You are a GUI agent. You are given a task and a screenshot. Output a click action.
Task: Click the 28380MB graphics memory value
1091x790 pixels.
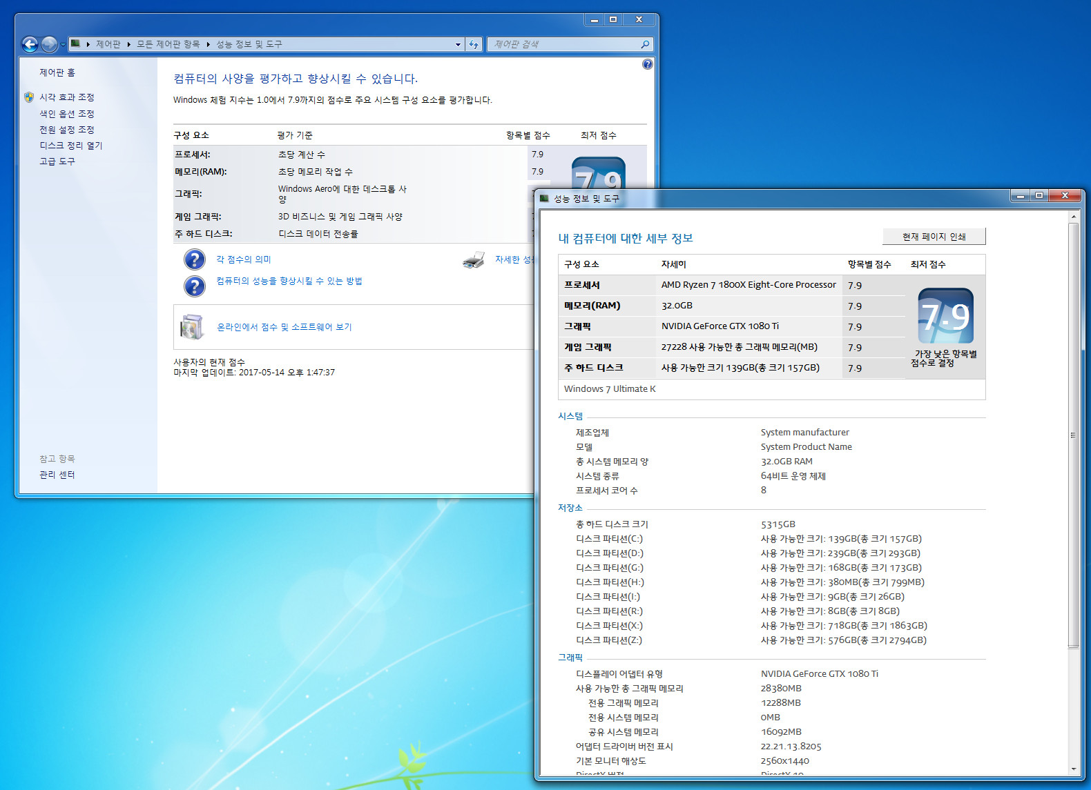pyautogui.click(x=781, y=689)
